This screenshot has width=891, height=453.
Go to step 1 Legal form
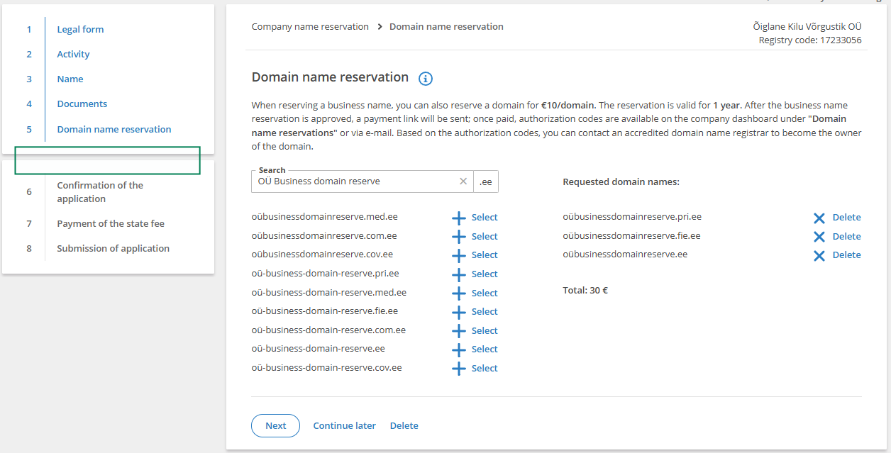tap(80, 30)
